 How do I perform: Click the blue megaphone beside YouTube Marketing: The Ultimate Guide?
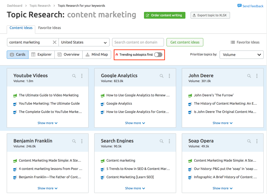click(x=15, y=104)
